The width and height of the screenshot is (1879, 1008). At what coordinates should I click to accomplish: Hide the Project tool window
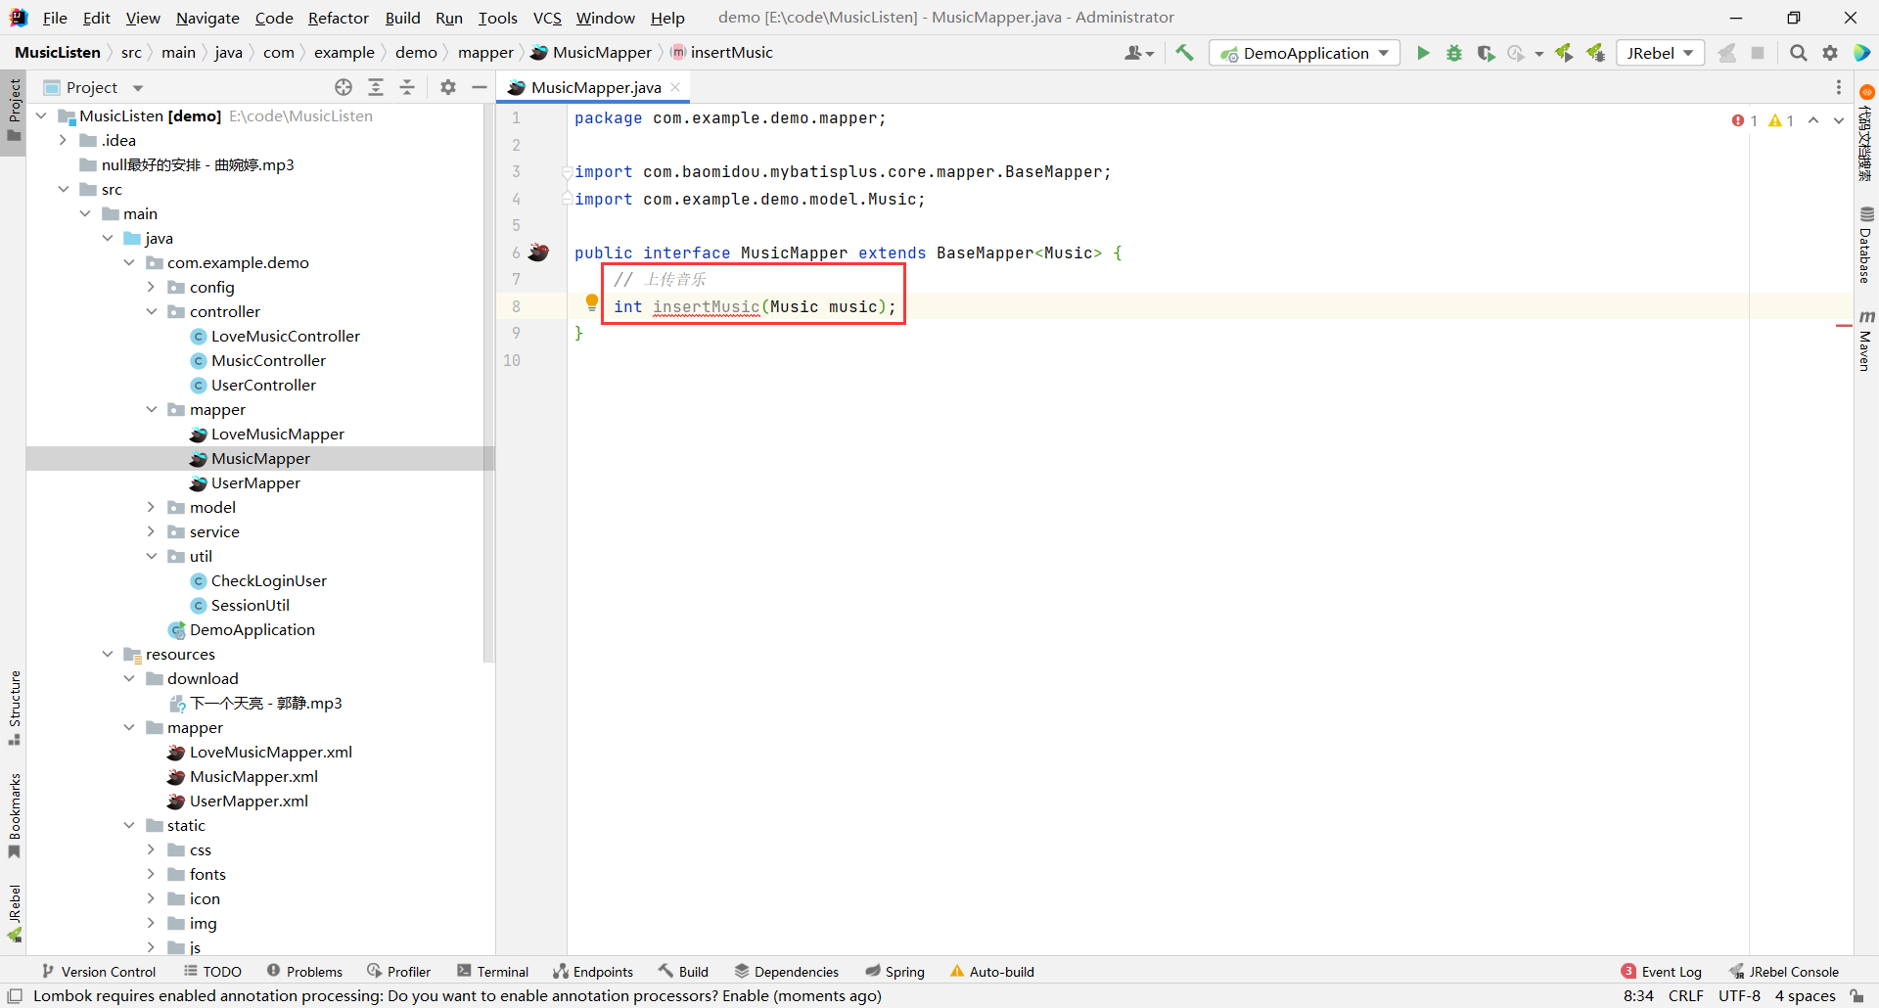(480, 87)
